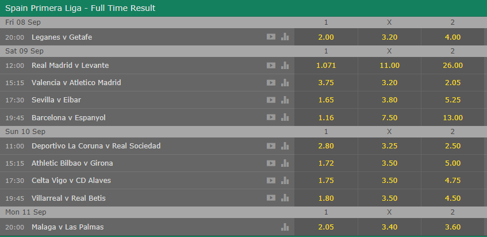Image resolution: width=487 pixels, height=237 pixels.
Task: Select draw odds 7.50 for Barcelona v Espanyol
Action: point(389,118)
